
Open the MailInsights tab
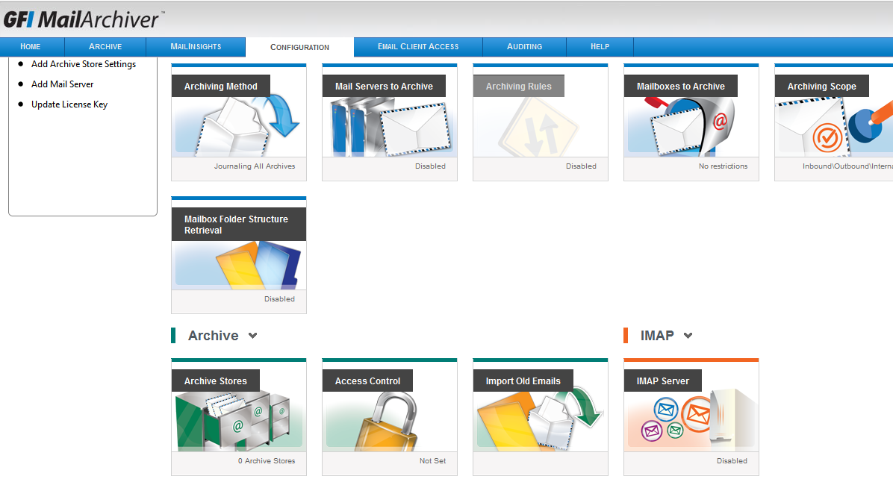[x=196, y=47]
